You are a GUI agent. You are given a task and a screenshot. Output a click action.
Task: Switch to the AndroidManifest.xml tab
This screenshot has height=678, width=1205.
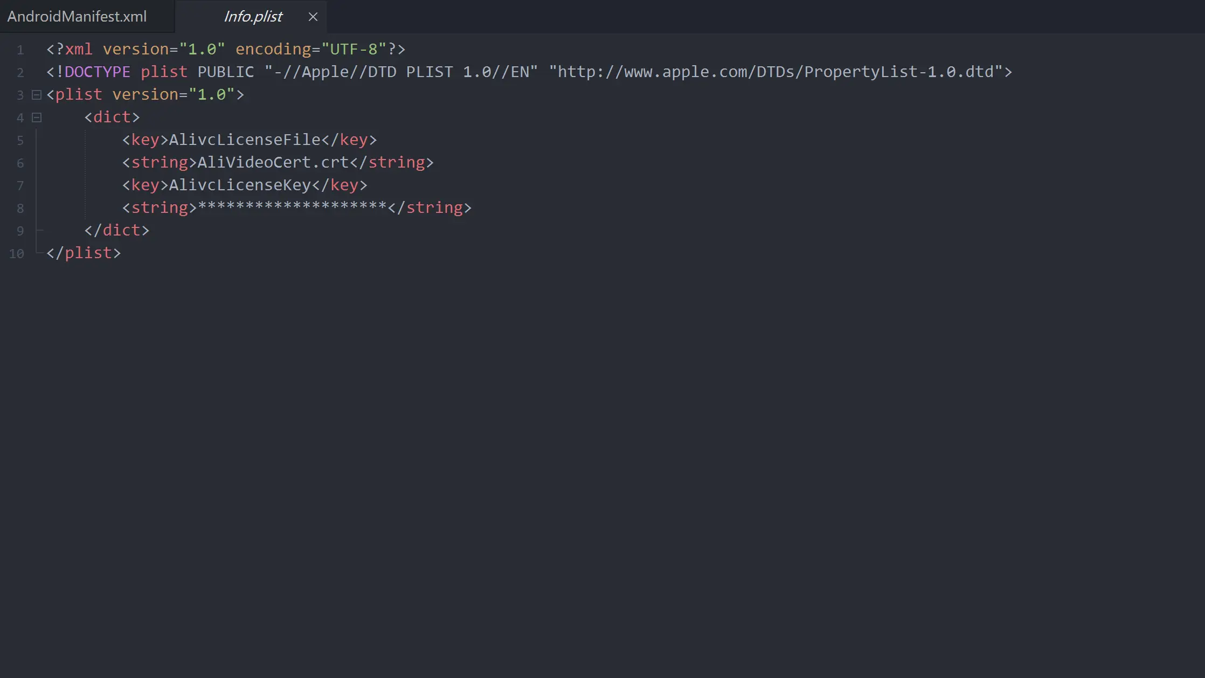point(77,16)
